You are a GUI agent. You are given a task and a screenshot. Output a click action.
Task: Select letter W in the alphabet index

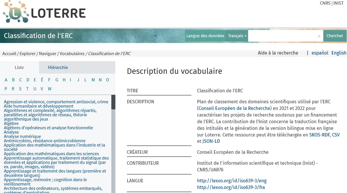click(x=49, y=89)
